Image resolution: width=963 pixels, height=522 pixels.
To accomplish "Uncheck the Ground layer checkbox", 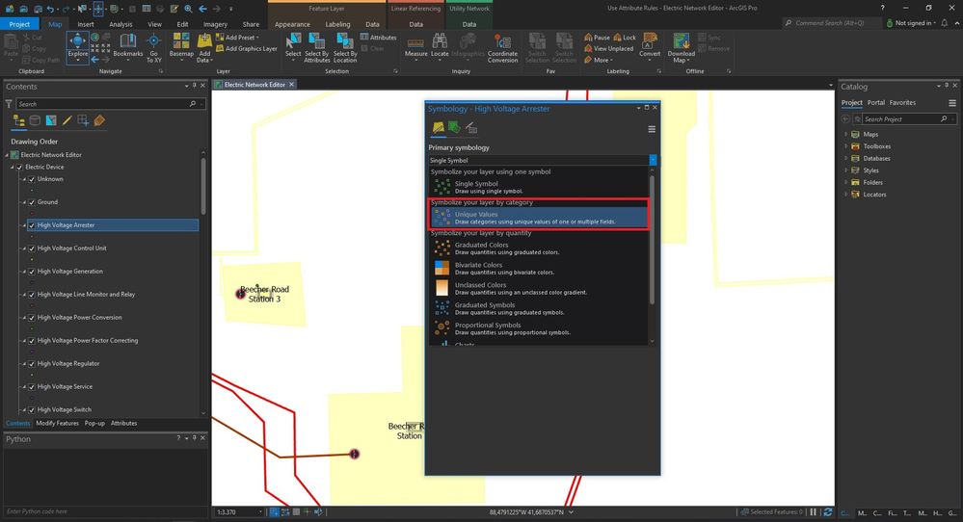I will point(31,202).
